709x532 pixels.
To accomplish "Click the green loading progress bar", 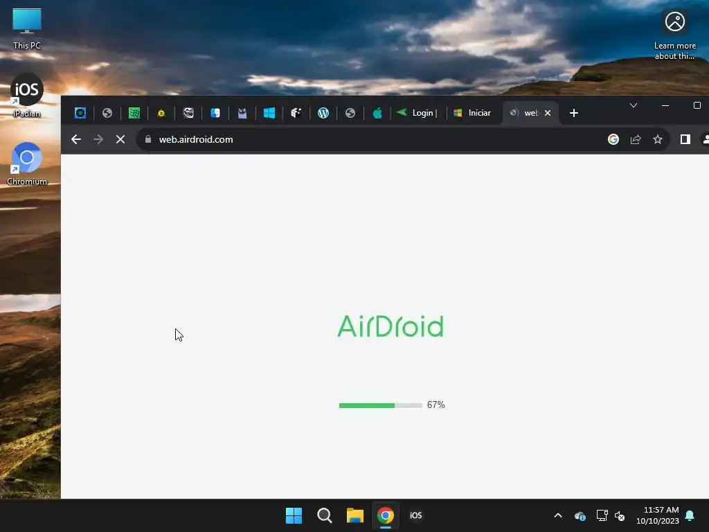I will click(x=380, y=405).
